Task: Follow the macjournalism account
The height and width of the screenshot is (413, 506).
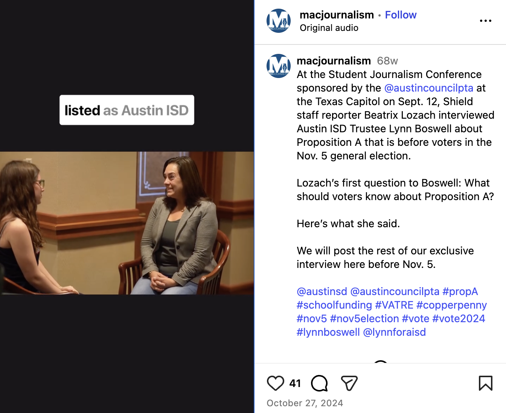Action: pyautogui.click(x=401, y=15)
